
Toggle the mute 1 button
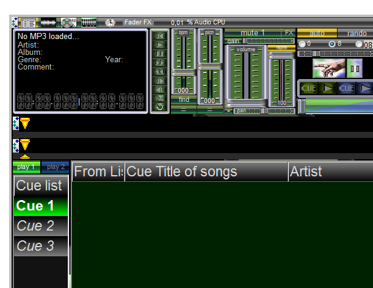click(253, 32)
